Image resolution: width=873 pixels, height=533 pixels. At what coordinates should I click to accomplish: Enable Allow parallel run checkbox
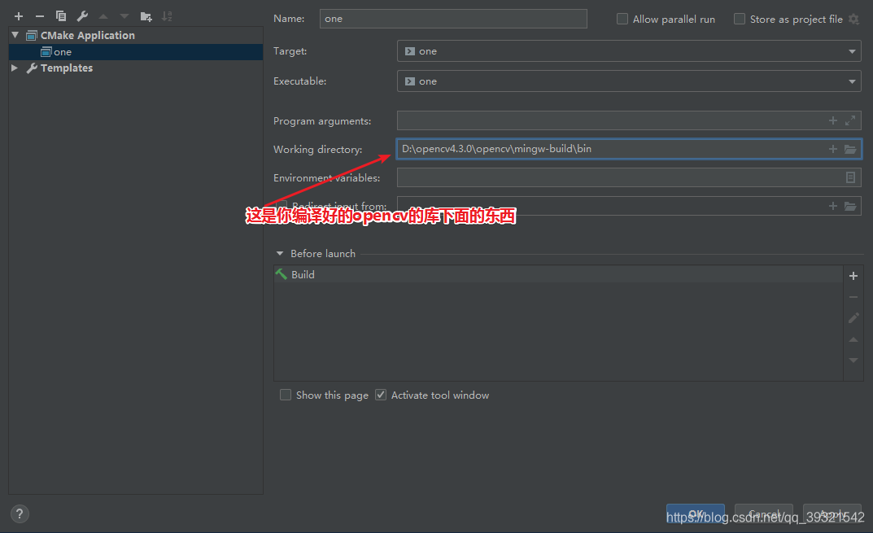pos(622,19)
